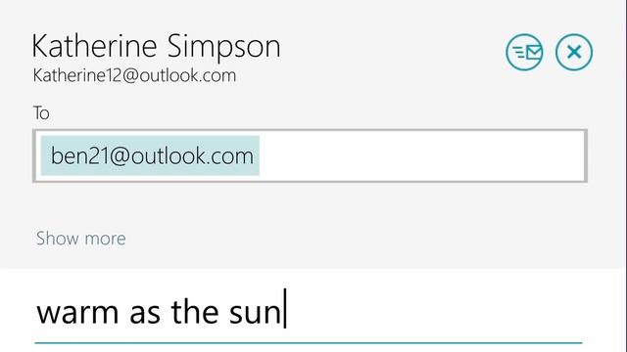627x352 pixels.
Task: Click empty space in the To field
Action: coord(422,155)
